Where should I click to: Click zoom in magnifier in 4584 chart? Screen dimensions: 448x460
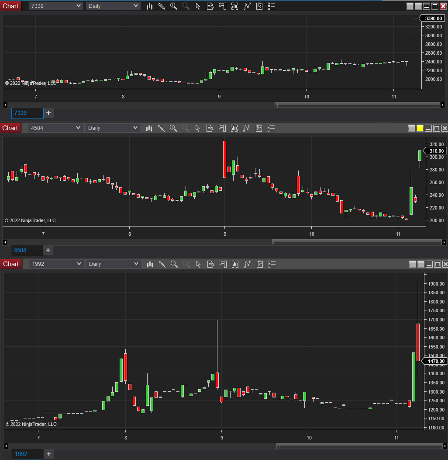pyautogui.click(x=173, y=128)
